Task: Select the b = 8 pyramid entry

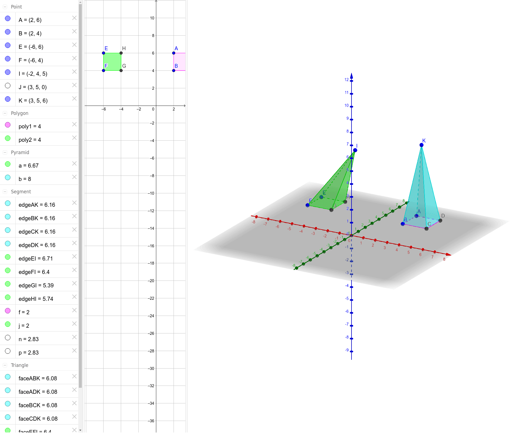Action: tap(39, 178)
